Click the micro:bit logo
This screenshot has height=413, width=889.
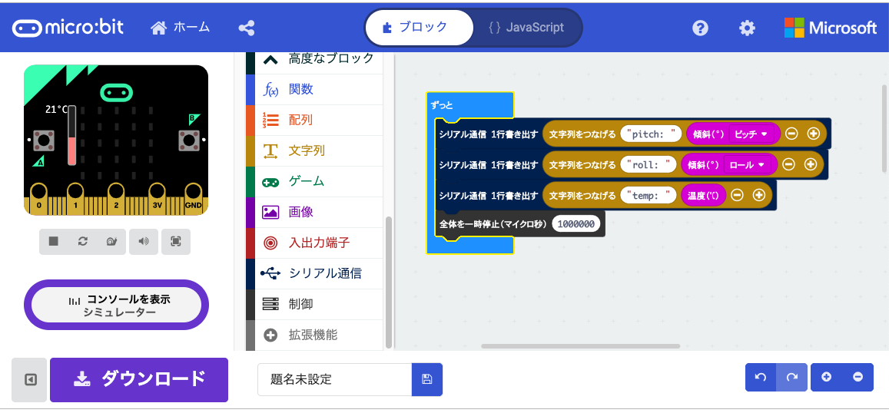(x=68, y=28)
